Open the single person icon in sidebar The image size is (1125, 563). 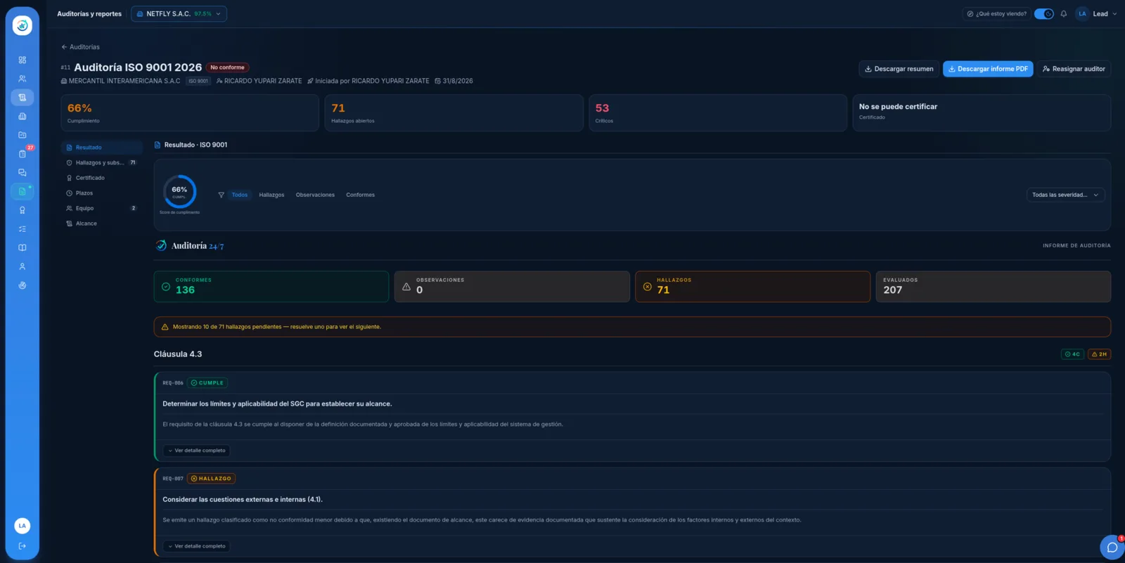(22, 266)
